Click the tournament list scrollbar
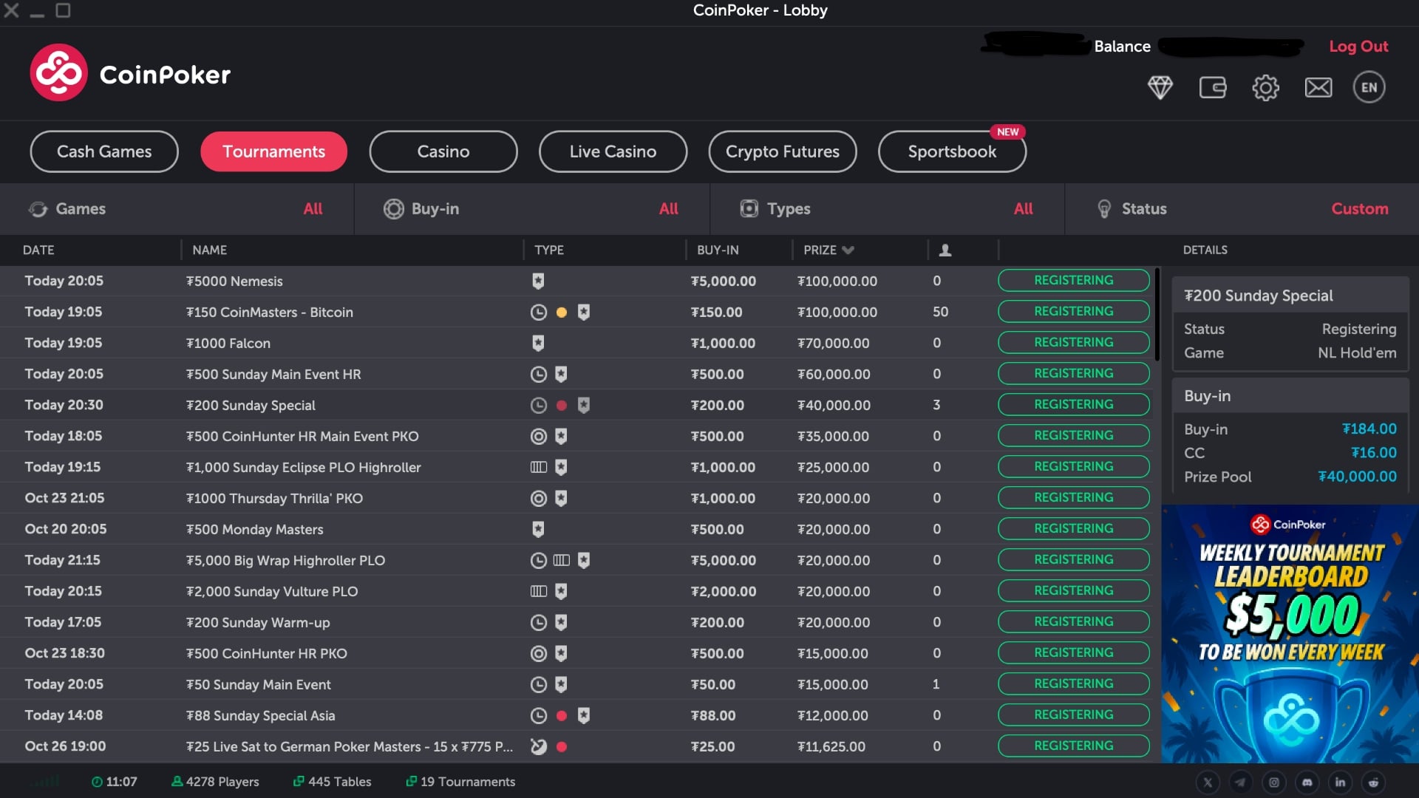 pyautogui.click(x=1157, y=315)
